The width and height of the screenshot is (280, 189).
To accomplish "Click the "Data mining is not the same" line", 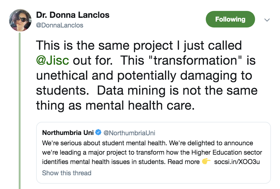I will [177, 90].
